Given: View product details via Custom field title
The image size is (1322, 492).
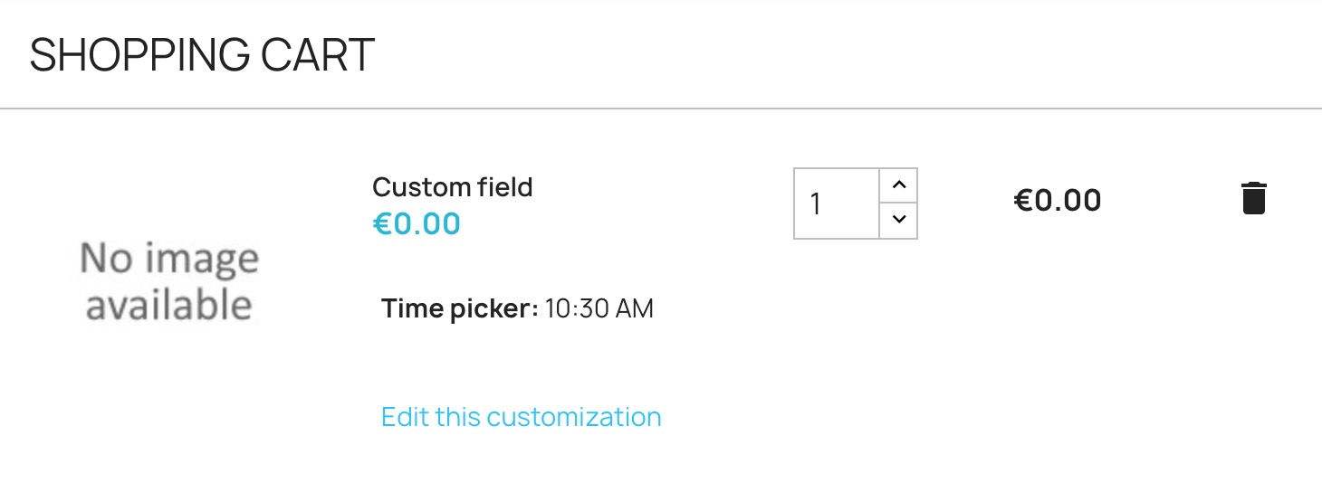Looking at the screenshot, I should coord(452,187).
